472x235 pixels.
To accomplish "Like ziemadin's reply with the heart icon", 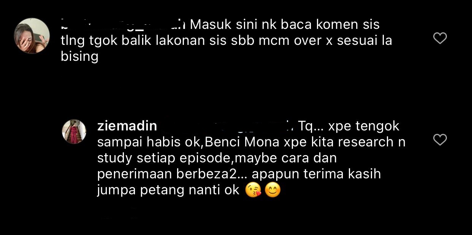I will (x=440, y=140).
